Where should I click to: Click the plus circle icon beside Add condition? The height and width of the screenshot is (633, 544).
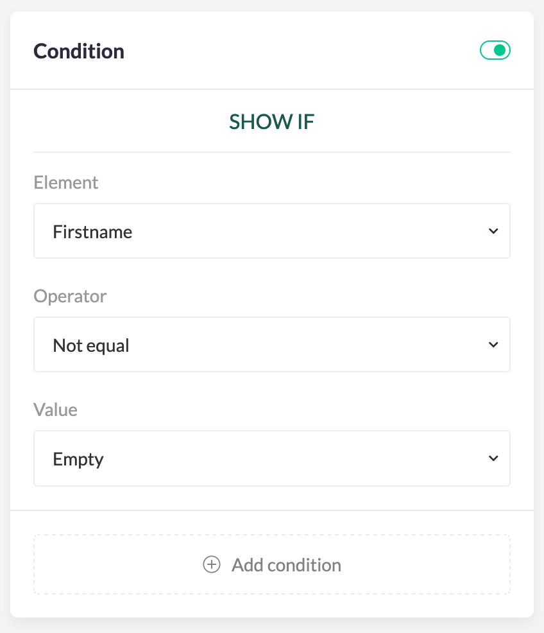click(212, 565)
